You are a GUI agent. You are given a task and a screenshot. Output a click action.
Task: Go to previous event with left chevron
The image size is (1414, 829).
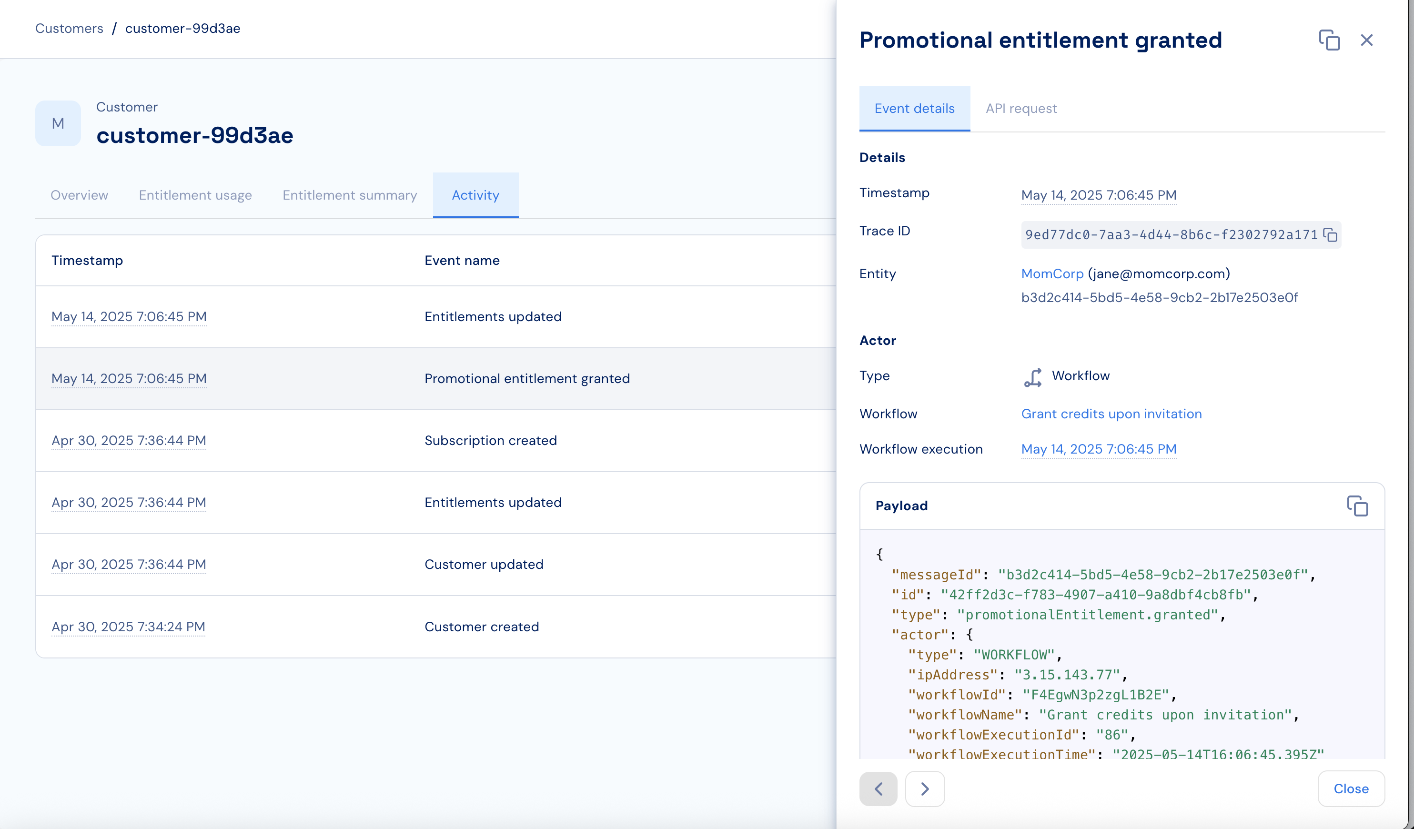click(878, 789)
